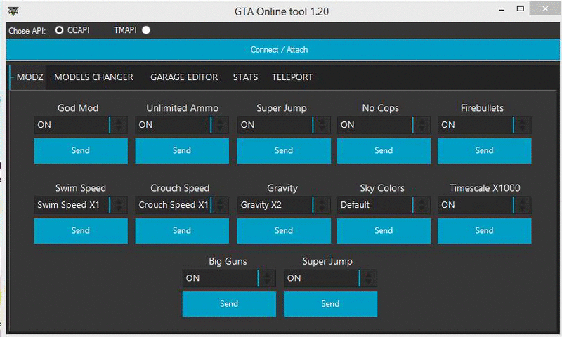Click the GTA app icon in title bar
Screen dimensions: 562x337
point(13,11)
